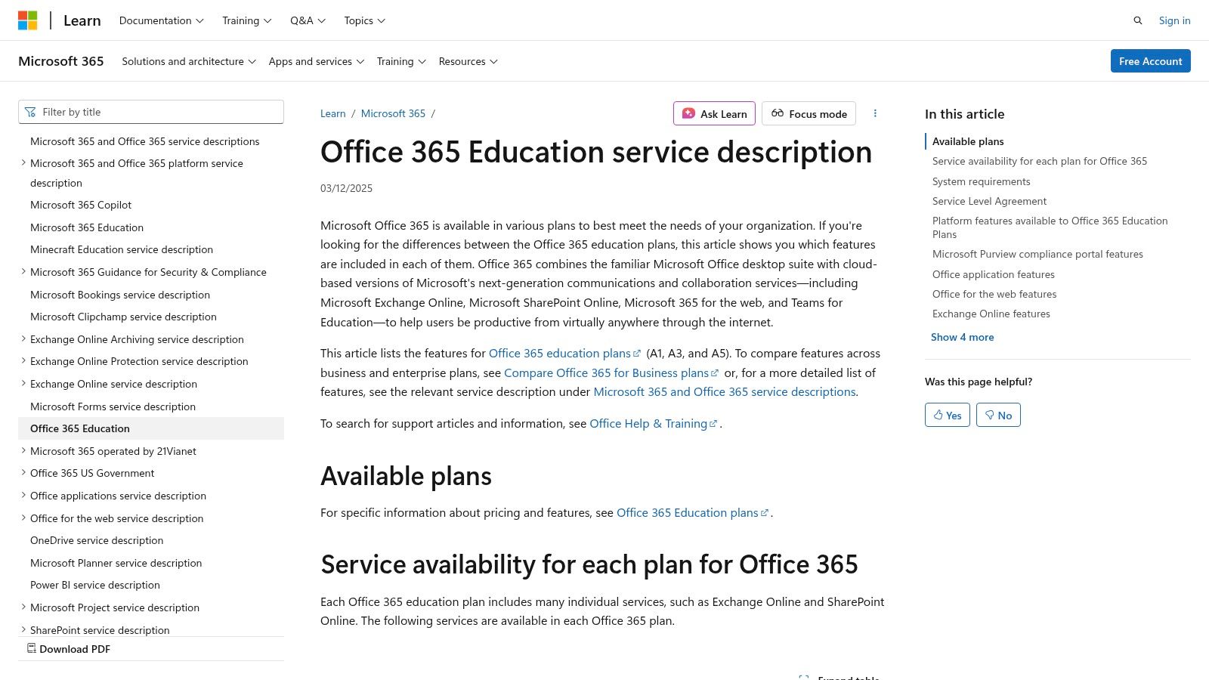Expand Exchange Online Archiving service description
The width and height of the screenshot is (1209, 680).
[23, 339]
